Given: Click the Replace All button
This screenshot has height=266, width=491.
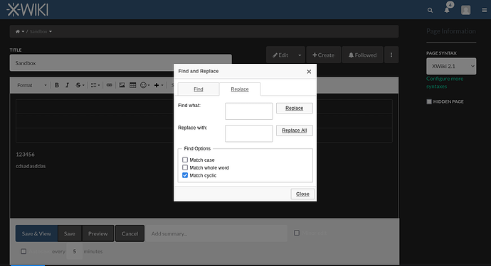Looking at the screenshot, I should [x=295, y=131].
